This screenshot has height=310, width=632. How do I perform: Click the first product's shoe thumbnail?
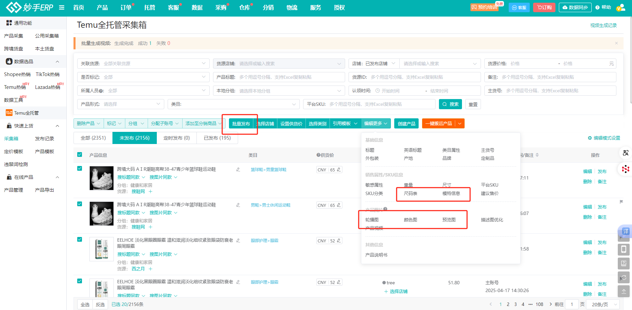click(102, 178)
